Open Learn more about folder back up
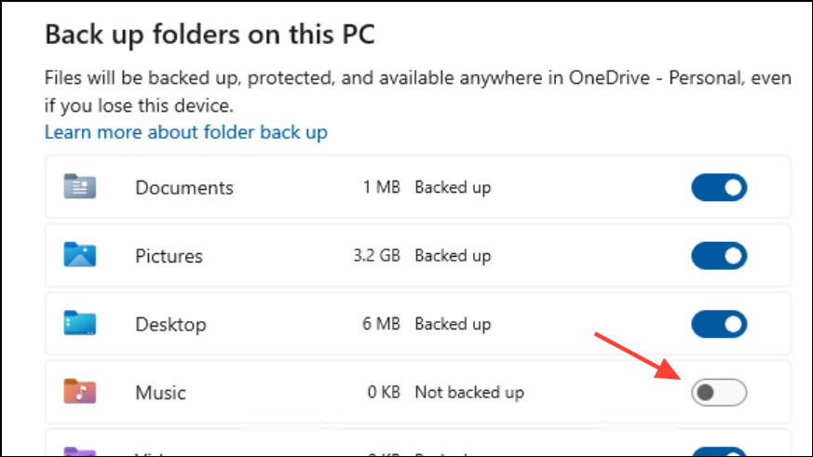 pos(185,132)
